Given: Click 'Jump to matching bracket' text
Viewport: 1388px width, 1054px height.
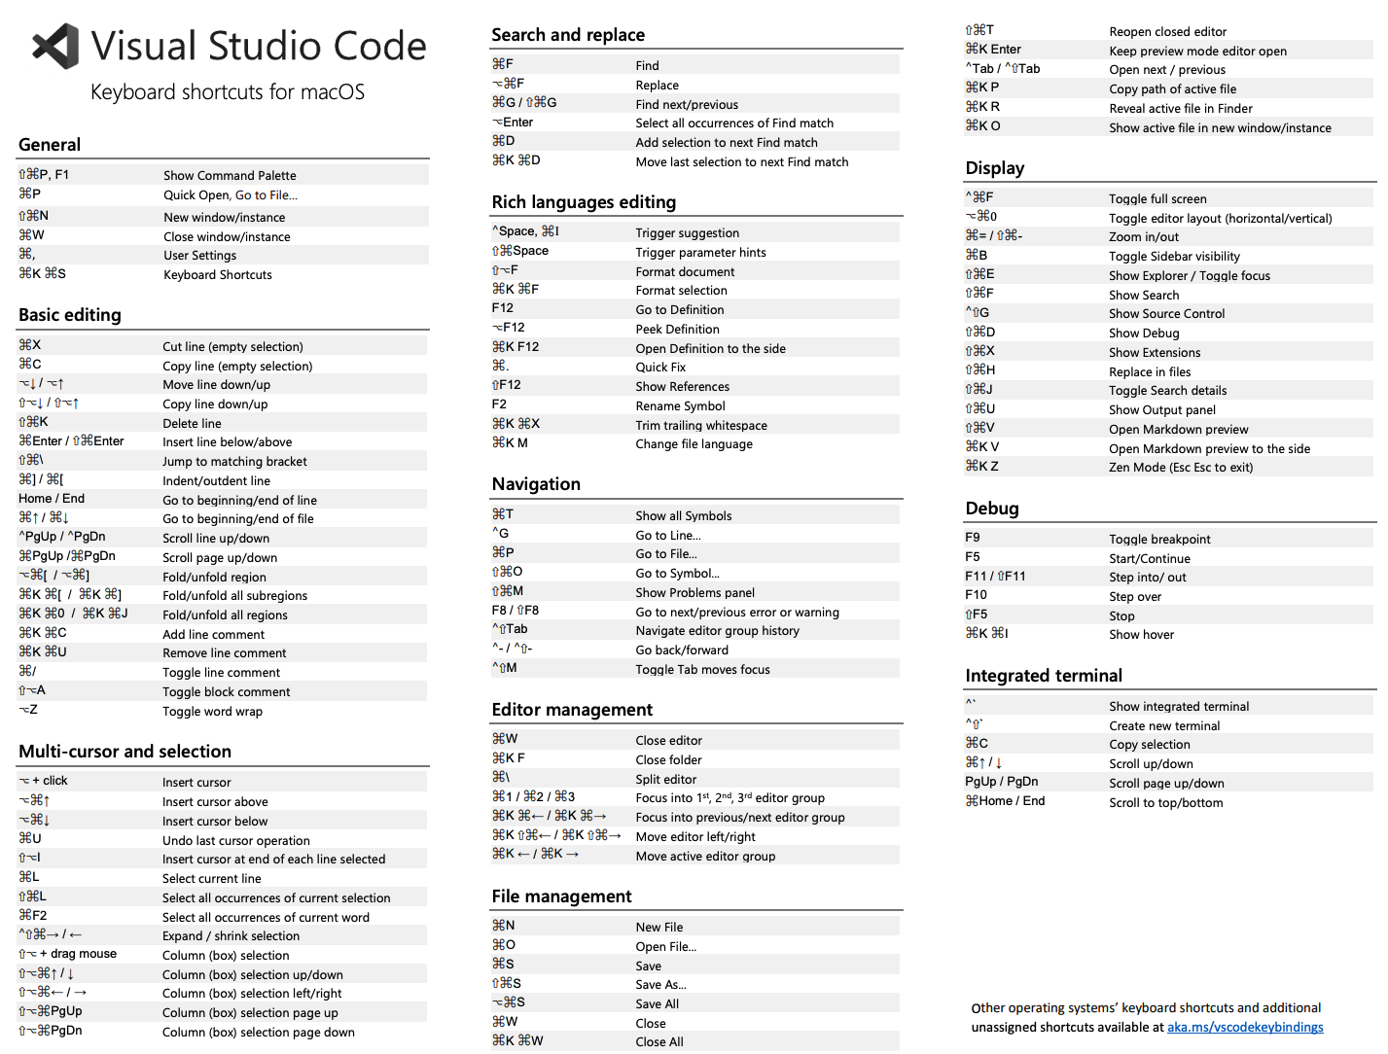Looking at the screenshot, I should [x=234, y=462].
